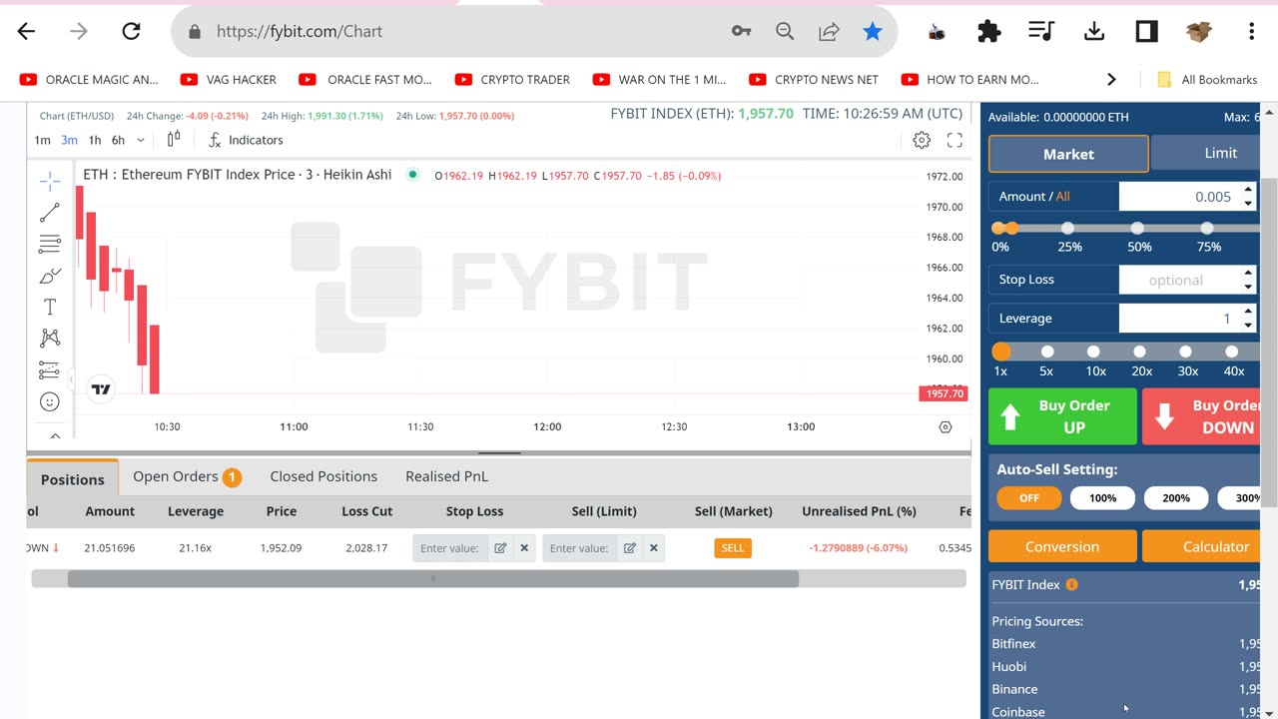Switch chart interval to 1h
This screenshot has height=719, width=1278.
click(94, 140)
